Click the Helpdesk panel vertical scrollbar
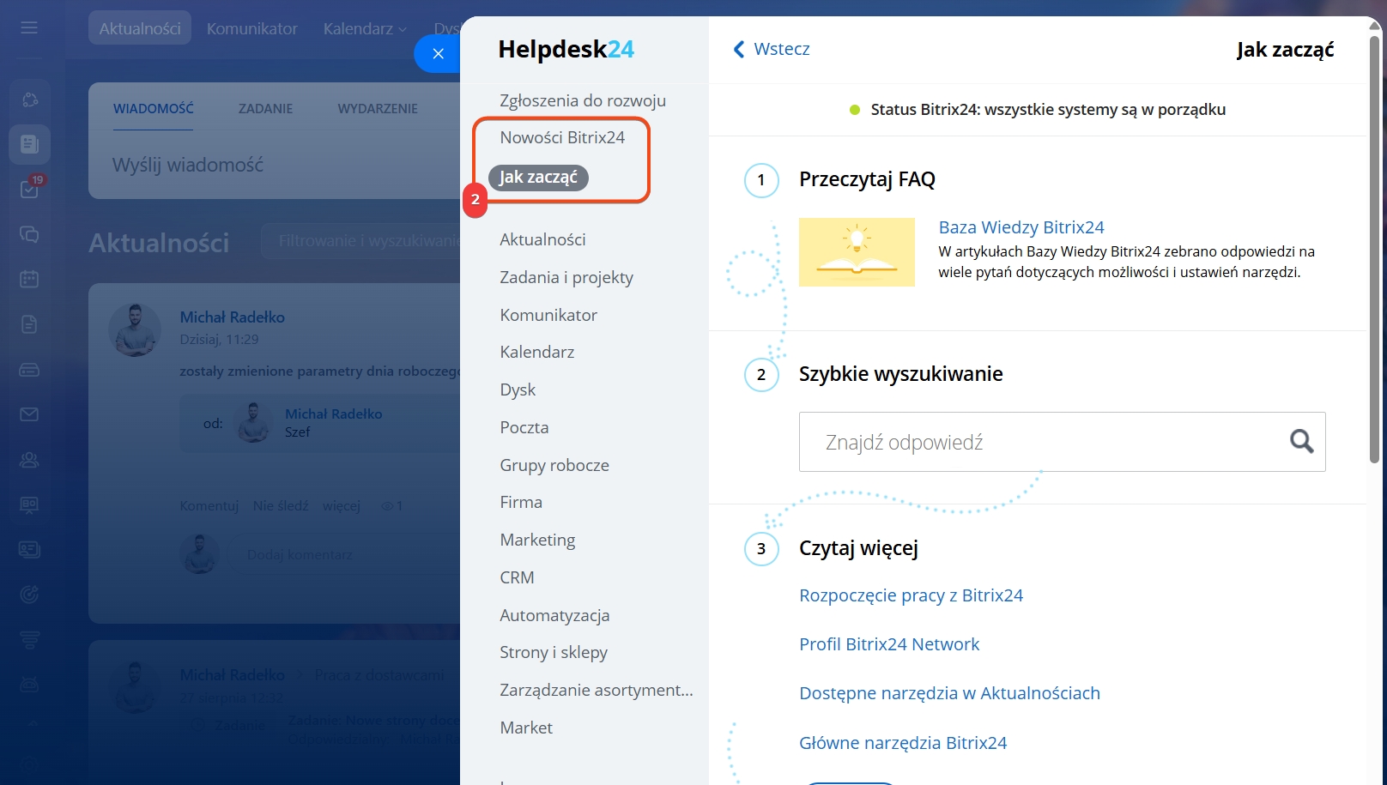This screenshot has width=1387, height=785. (1374, 249)
